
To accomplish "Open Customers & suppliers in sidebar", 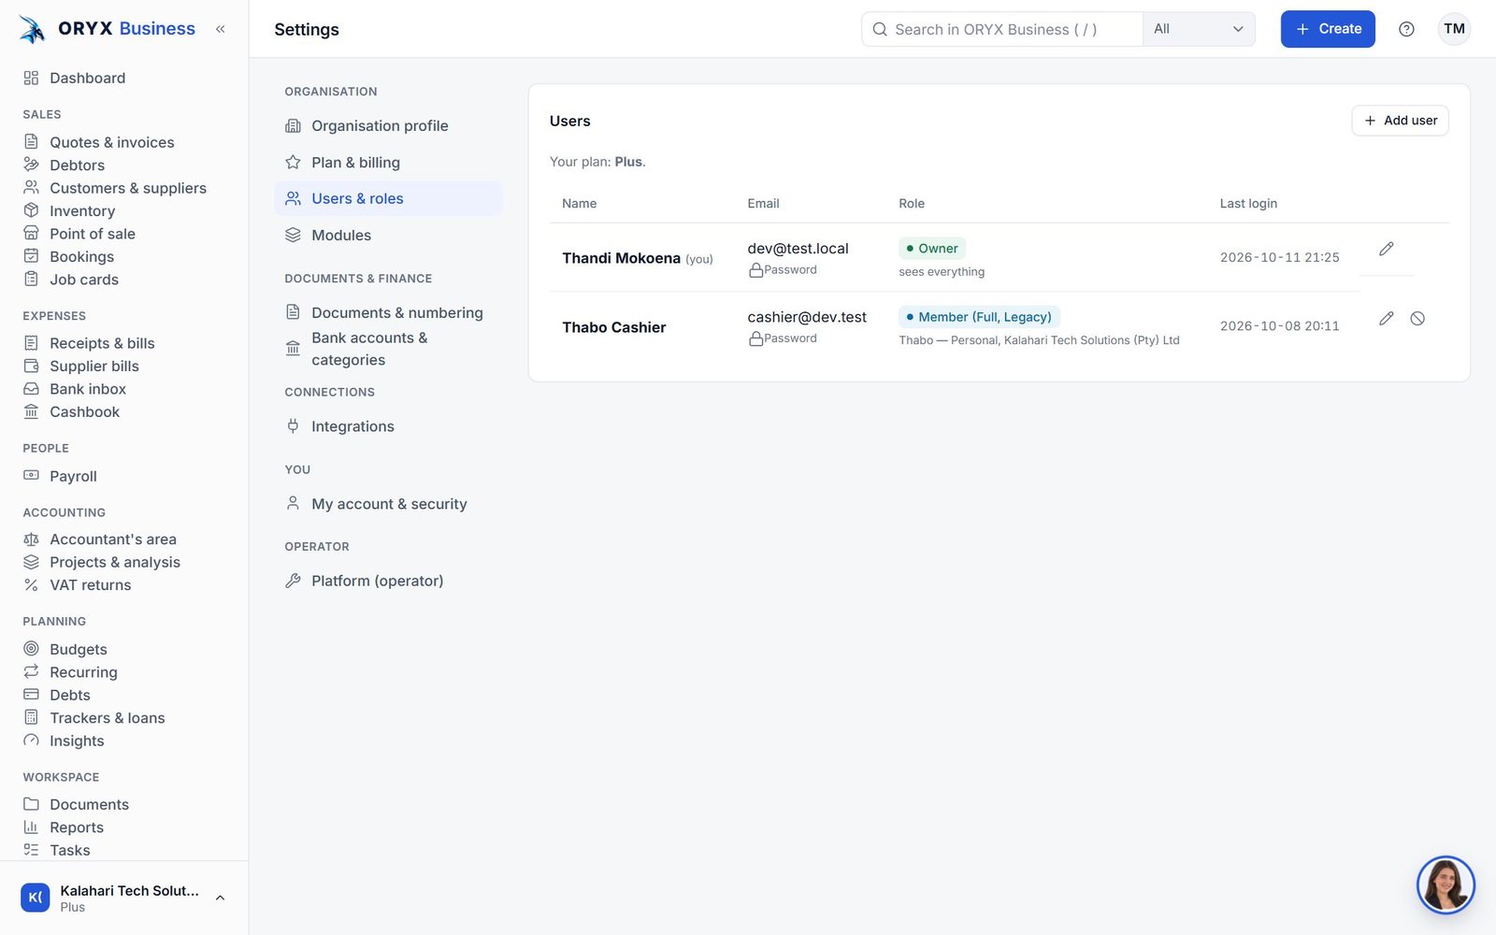I will 128,188.
